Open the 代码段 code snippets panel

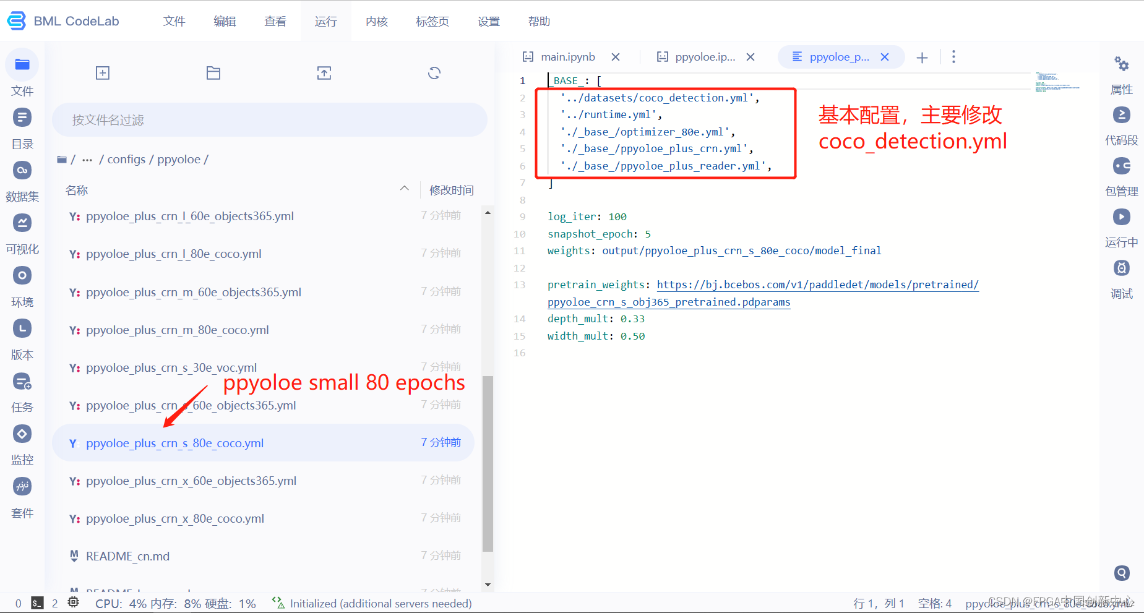pos(1122,115)
